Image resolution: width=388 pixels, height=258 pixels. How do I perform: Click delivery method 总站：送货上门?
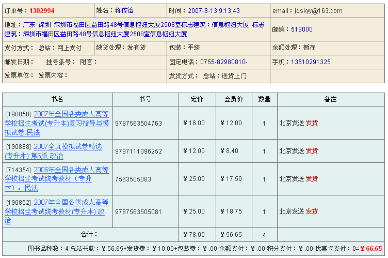(x=224, y=76)
